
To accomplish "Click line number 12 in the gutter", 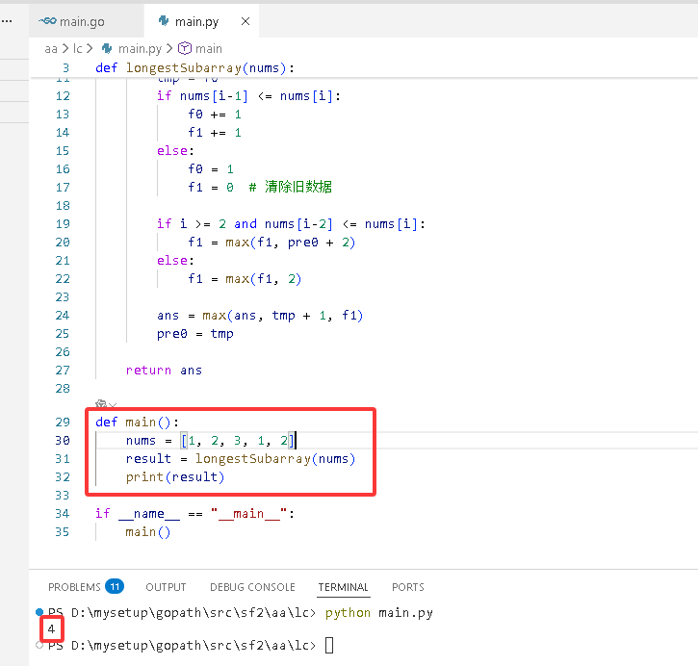I will coord(63,96).
